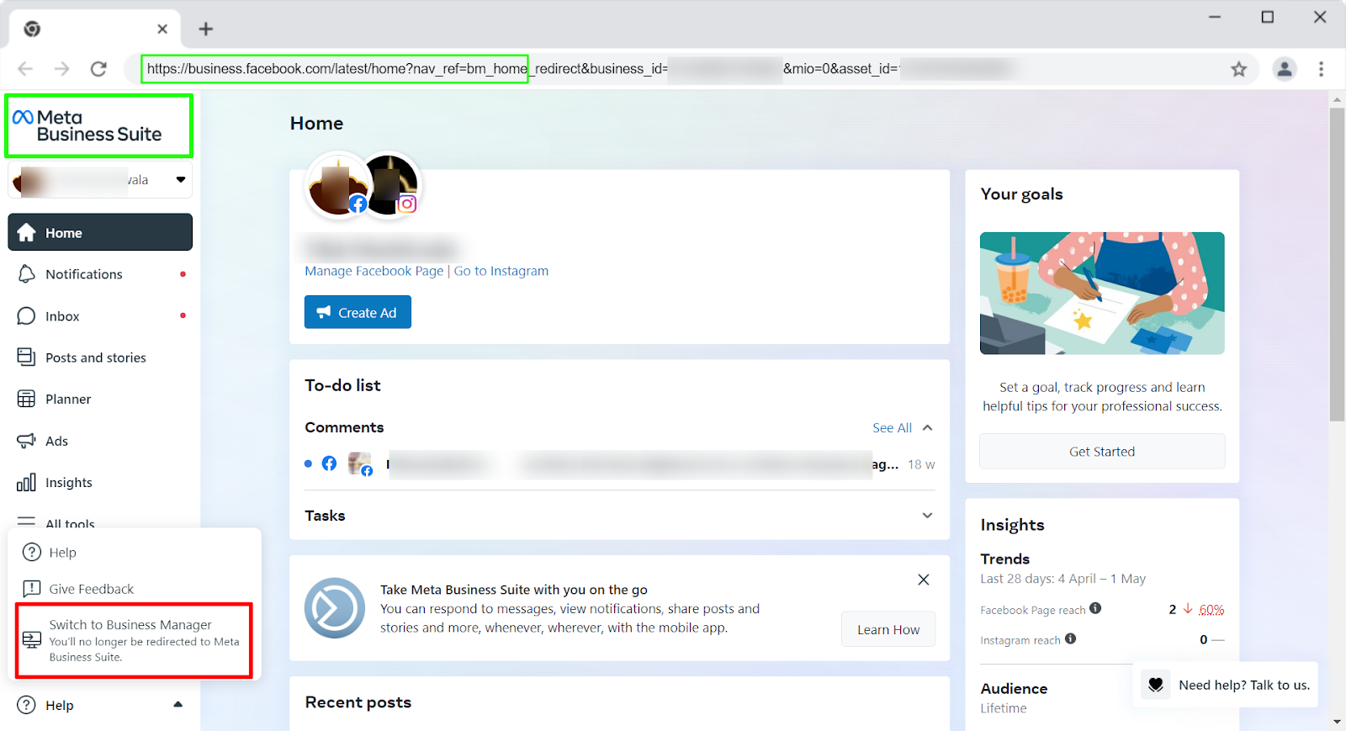Click the Planner calendar icon
Image resolution: width=1346 pixels, height=731 pixels.
[27, 399]
